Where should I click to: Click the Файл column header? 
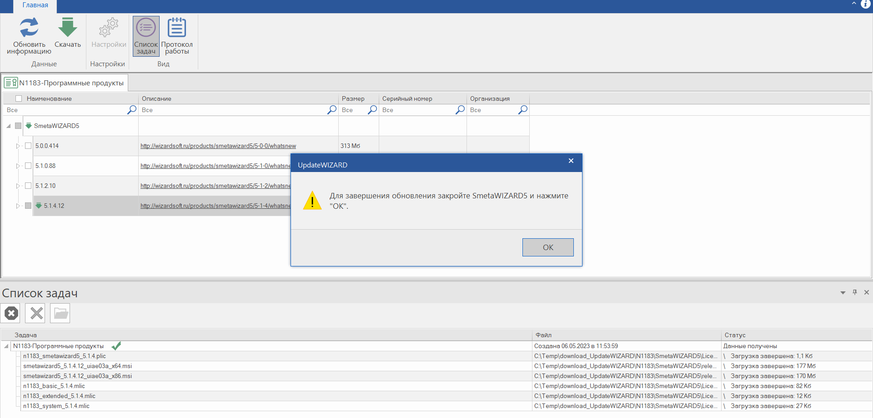point(627,335)
